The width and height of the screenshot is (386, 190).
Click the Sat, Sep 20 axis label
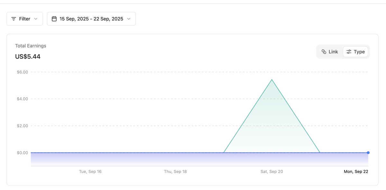click(272, 172)
